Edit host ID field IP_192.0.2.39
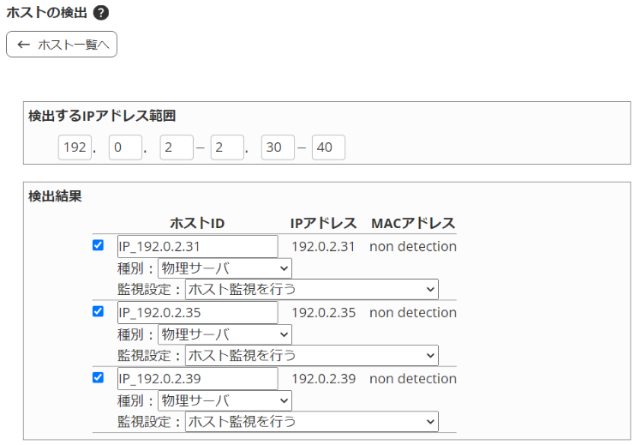641x445 pixels. (x=197, y=378)
